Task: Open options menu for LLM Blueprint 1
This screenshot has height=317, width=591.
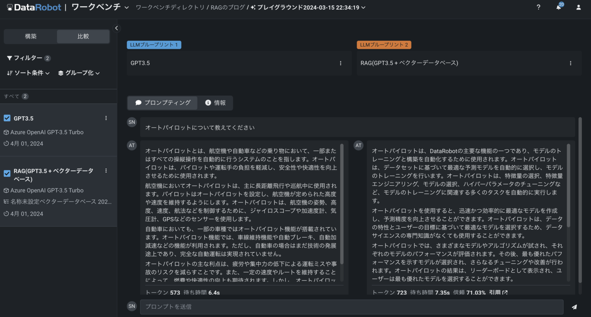Action: [x=340, y=63]
